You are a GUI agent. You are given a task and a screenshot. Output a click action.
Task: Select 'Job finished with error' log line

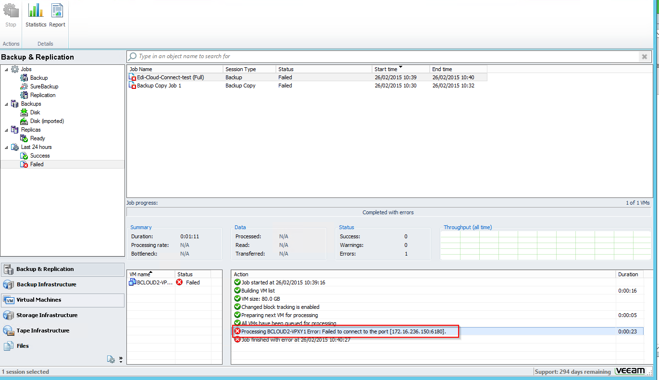coord(437,340)
